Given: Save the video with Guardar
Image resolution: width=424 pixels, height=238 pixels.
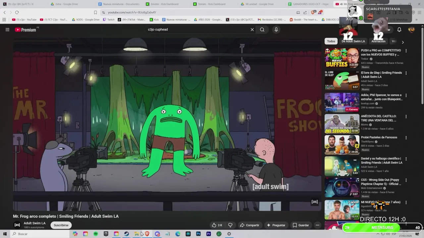Looking at the screenshot, I should click(300, 225).
